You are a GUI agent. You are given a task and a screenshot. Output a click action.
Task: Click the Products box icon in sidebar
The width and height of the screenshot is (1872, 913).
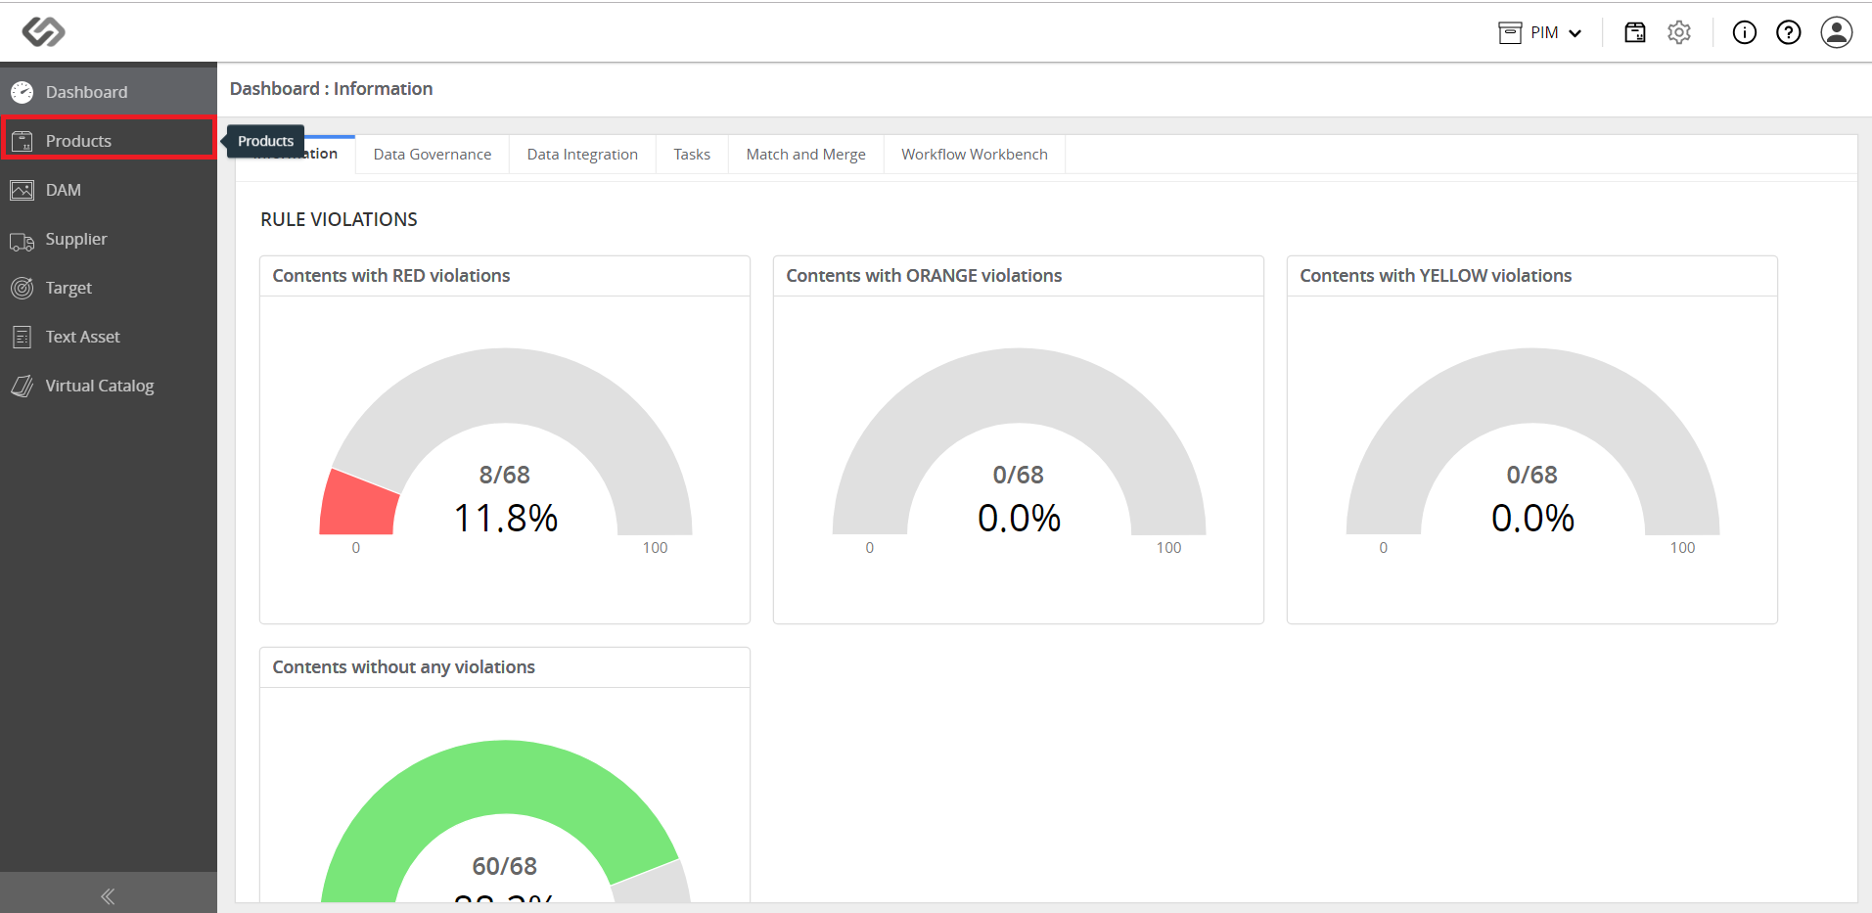22,141
